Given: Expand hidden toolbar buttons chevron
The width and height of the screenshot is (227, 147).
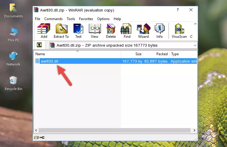Looking at the screenshot, I should click(195, 24).
